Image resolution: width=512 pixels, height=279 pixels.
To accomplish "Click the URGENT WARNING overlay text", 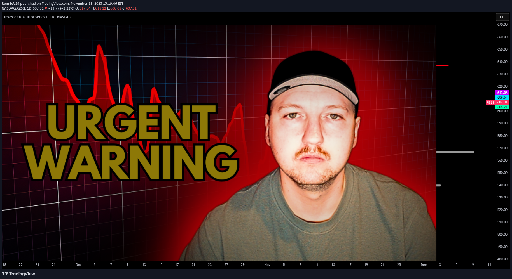I will pyautogui.click(x=132, y=143).
